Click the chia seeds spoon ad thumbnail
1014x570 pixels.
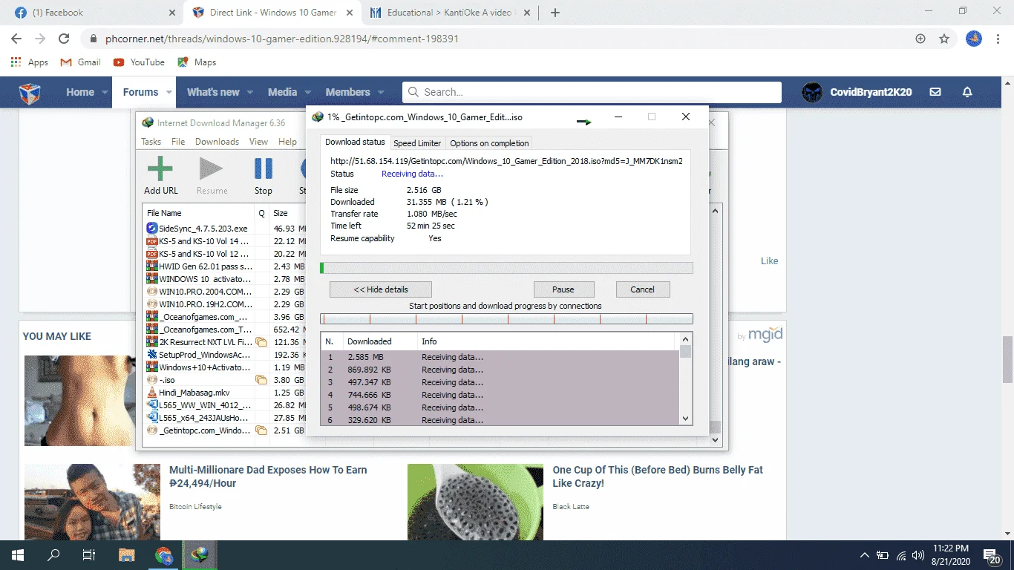[x=475, y=502]
